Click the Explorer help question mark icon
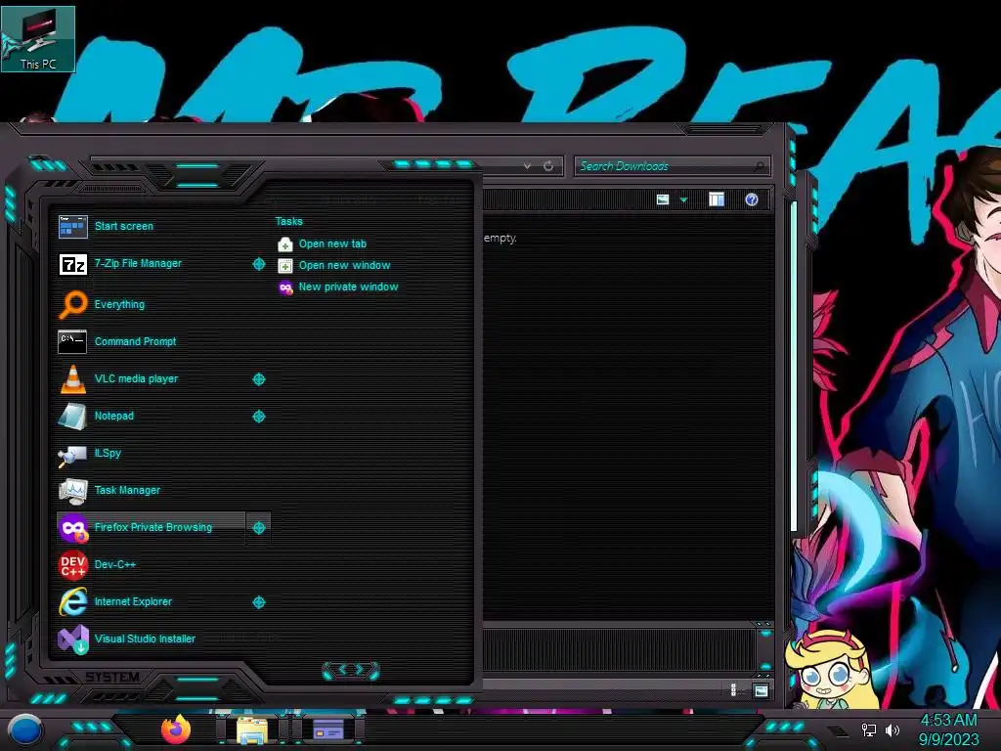The height and width of the screenshot is (751, 1001). click(x=752, y=199)
